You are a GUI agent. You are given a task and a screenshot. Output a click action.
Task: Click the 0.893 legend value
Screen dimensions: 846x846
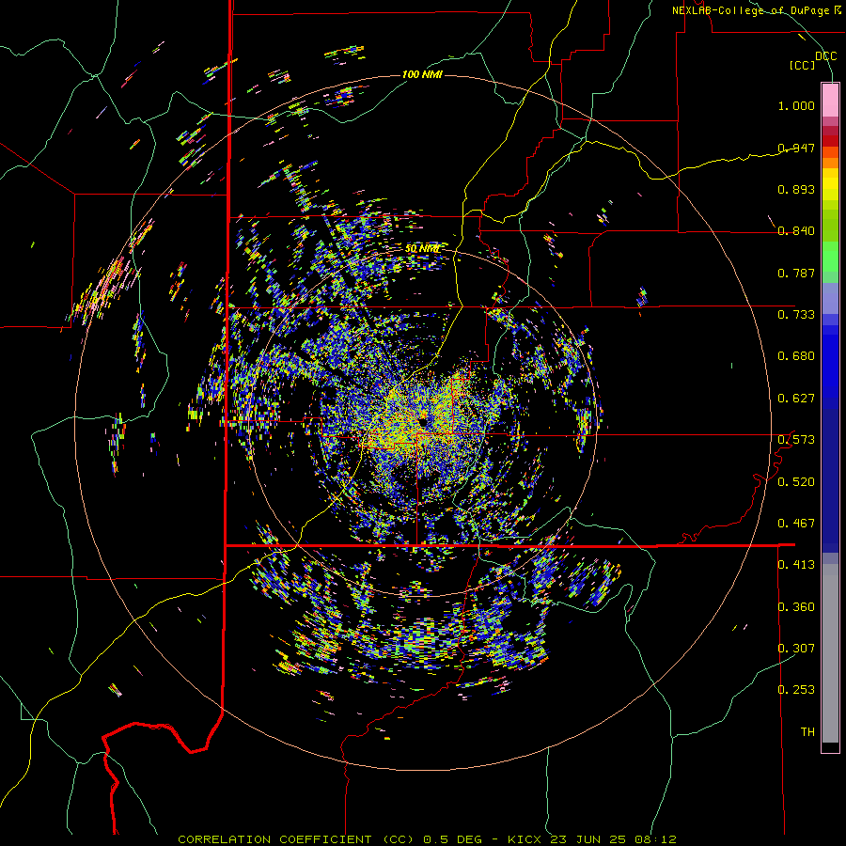tap(796, 189)
